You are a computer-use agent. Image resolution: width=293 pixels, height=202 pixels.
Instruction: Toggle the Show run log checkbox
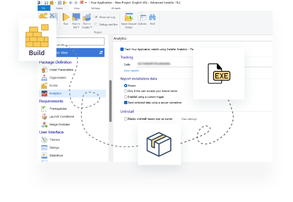pos(97,17)
